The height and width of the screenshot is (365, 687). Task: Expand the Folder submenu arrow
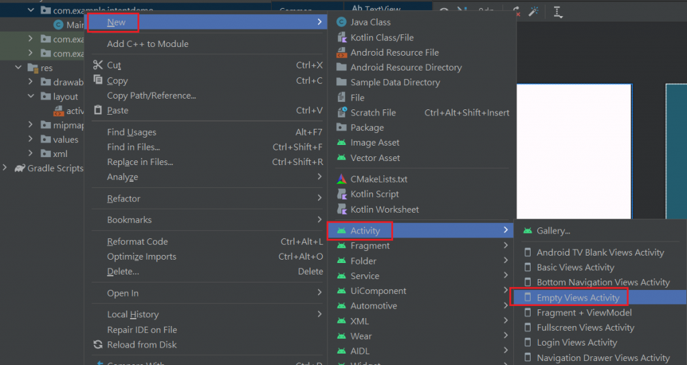(506, 260)
